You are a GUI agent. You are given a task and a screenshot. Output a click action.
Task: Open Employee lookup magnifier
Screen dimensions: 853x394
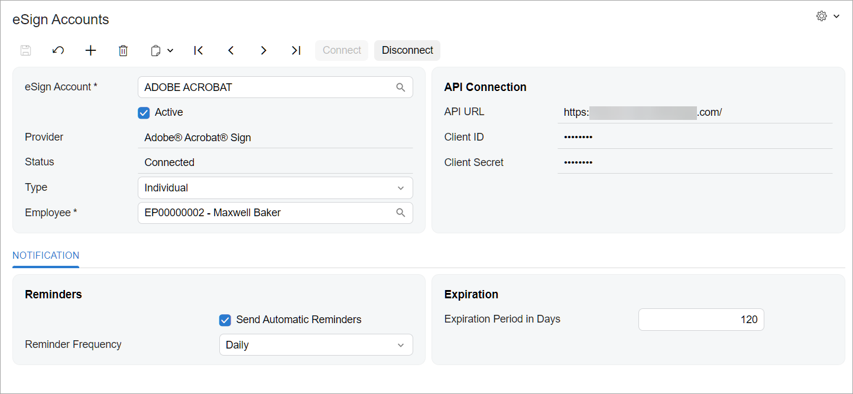pos(401,213)
